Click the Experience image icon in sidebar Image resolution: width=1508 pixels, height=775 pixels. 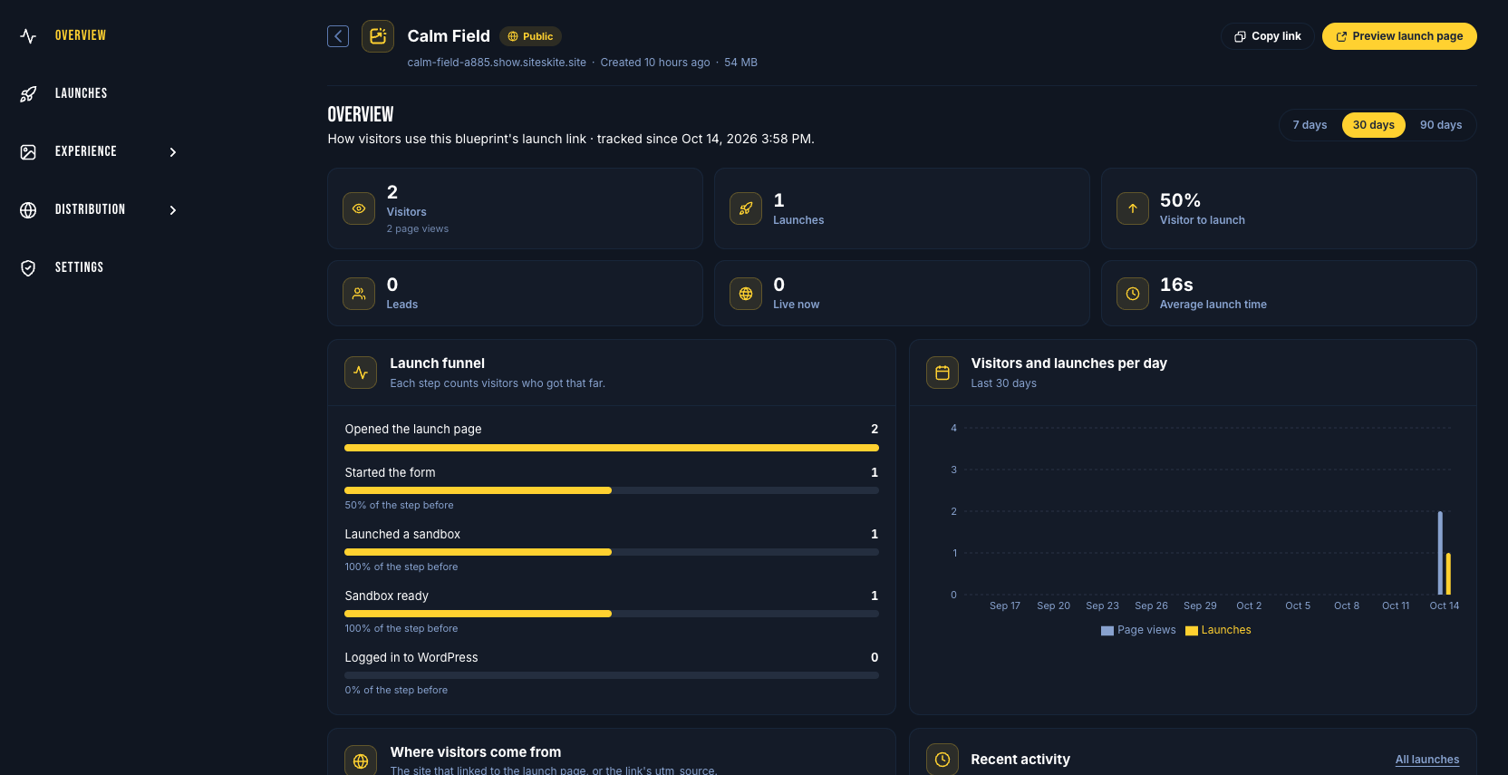point(28,152)
